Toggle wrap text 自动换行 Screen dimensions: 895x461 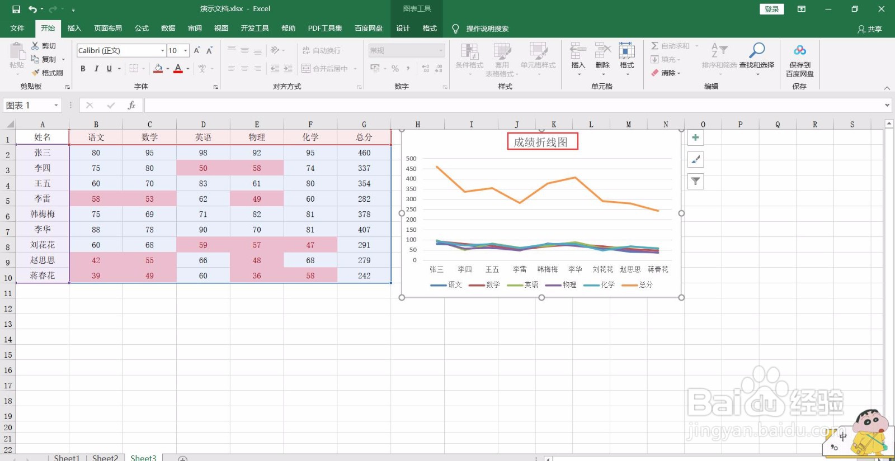click(x=322, y=50)
